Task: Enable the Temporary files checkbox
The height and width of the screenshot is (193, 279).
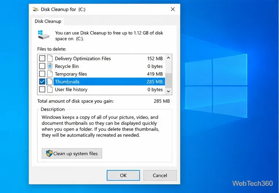Action: tap(42, 74)
